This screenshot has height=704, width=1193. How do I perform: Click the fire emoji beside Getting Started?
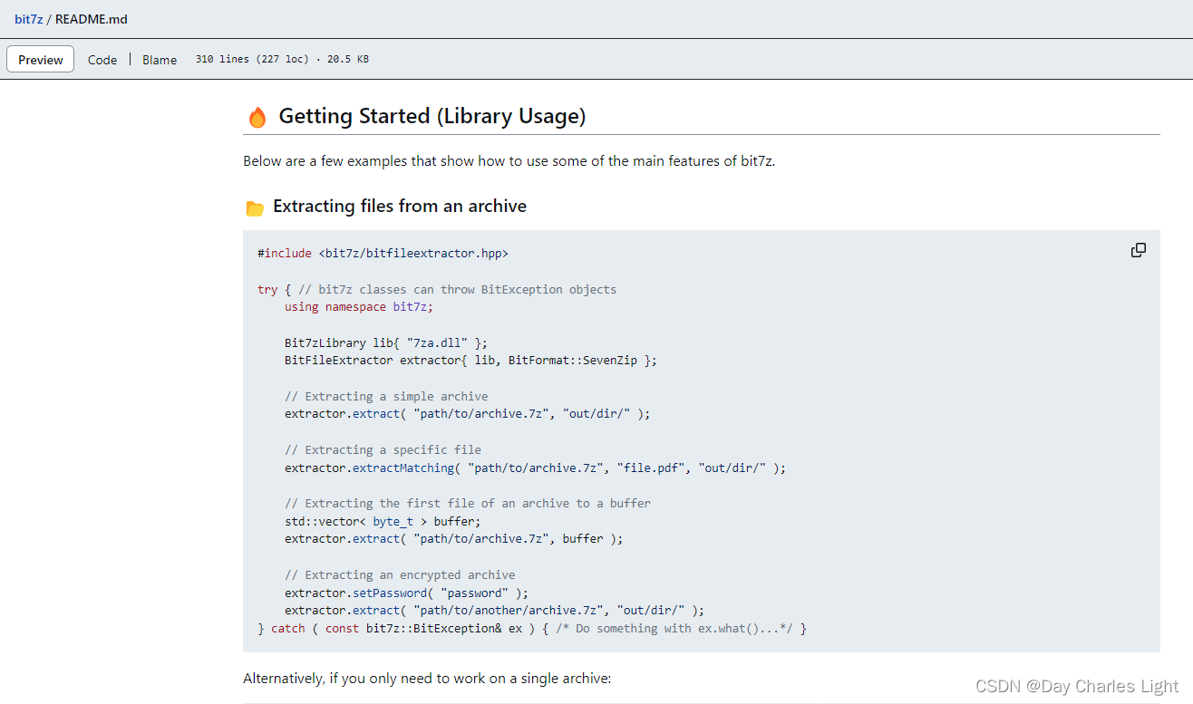click(257, 117)
